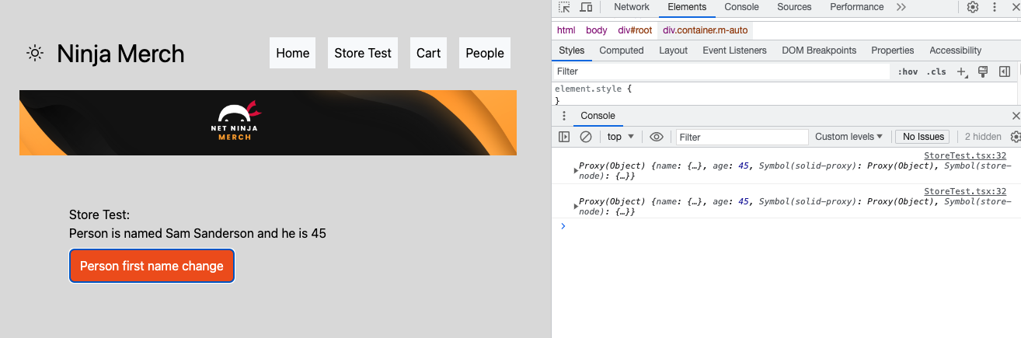
Task: Open the Performance tab
Action: click(x=856, y=7)
